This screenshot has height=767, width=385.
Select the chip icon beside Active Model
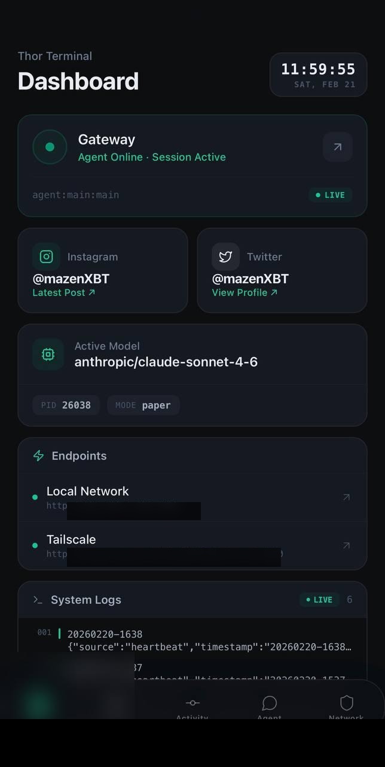[x=48, y=354]
